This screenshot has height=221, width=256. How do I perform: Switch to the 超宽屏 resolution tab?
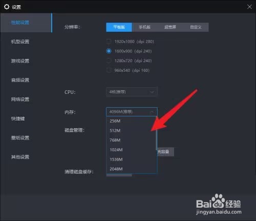pos(170,27)
